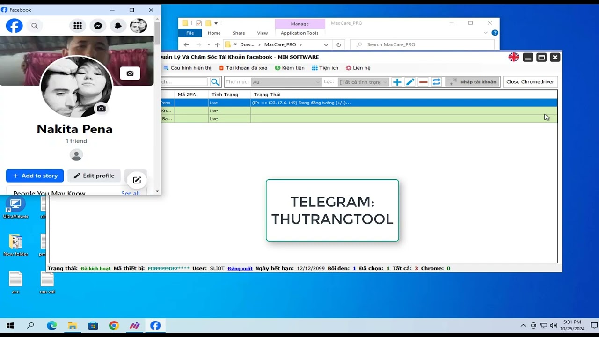The width and height of the screenshot is (599, 337).
Task: Select the account row starting with Kn...
Action: pyautogui.click(x=359, y=111)
